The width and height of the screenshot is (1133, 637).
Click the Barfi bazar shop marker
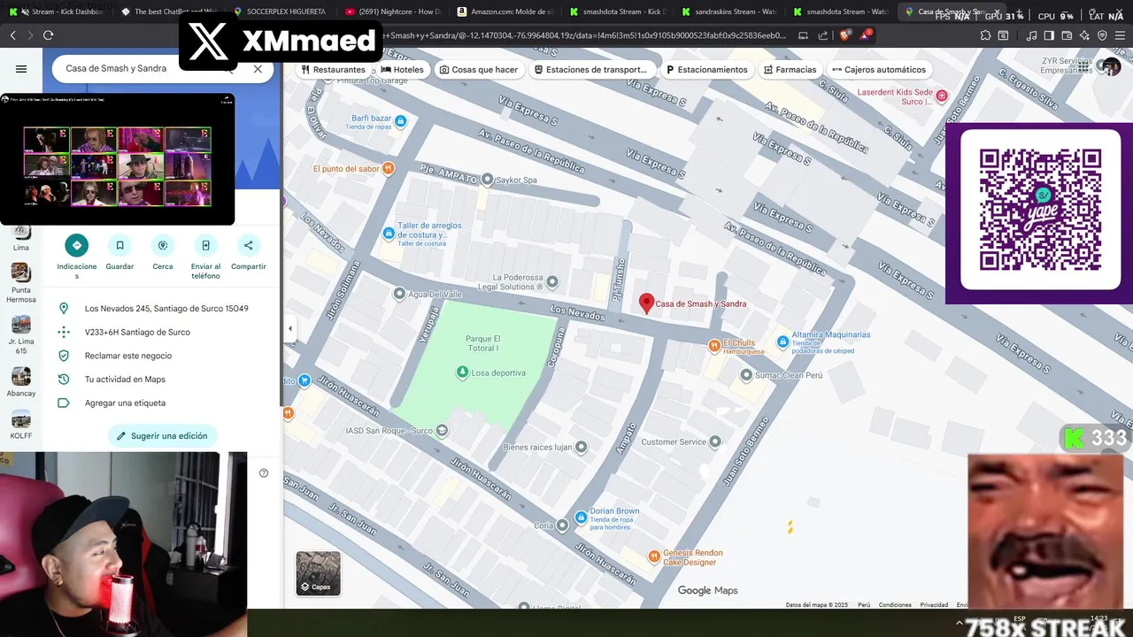coord(401,121)
